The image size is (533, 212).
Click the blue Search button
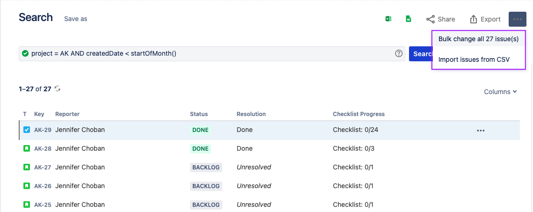420,53
